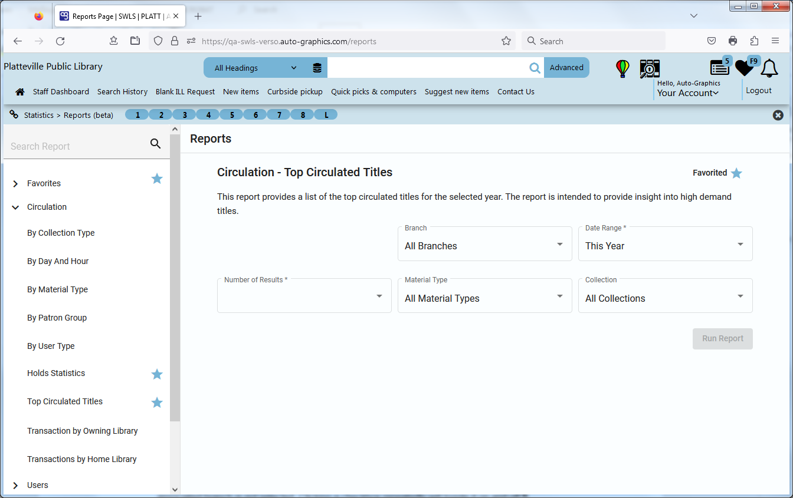This screenshot has width=793, height=498.
Task: Open the Number of Results dropdown
Action: click(x=304, y=295)
